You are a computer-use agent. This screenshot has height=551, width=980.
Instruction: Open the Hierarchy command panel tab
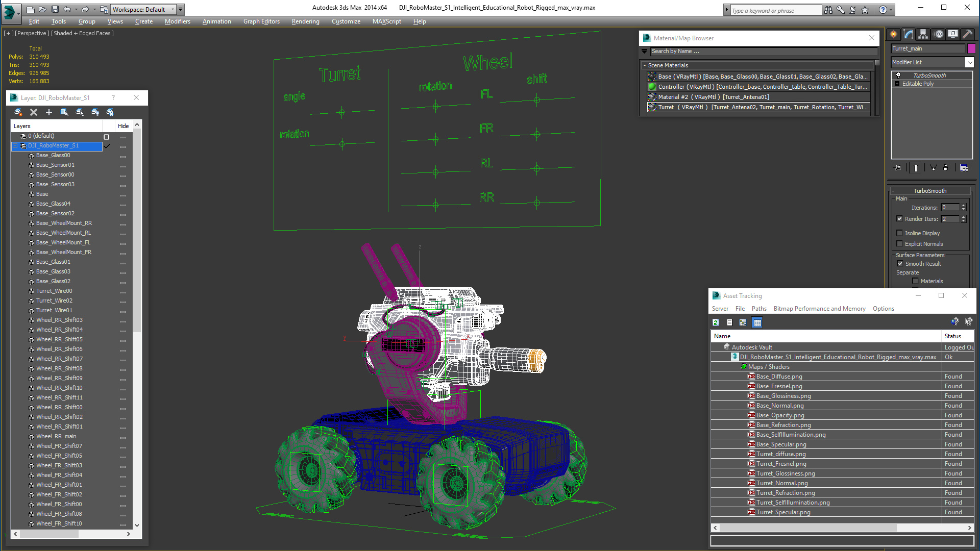click(923, 34)
